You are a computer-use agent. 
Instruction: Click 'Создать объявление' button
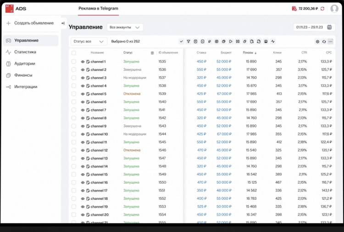(x=30, y=23)
